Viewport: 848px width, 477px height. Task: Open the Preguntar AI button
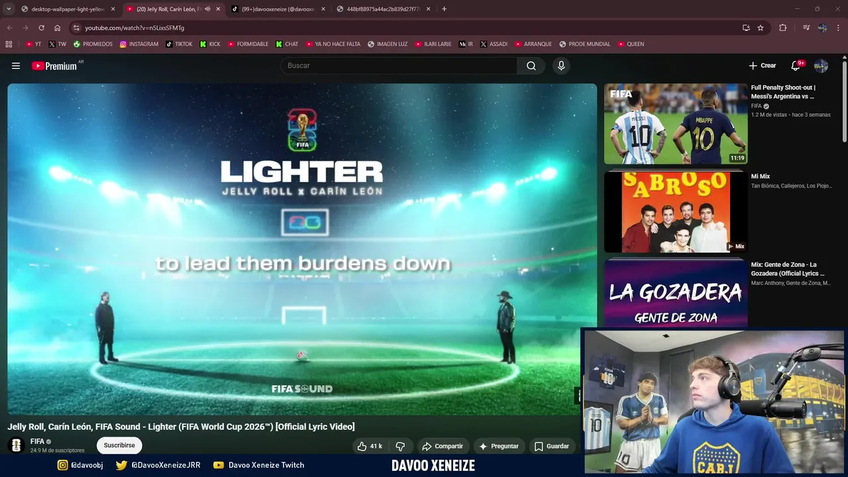499,447
